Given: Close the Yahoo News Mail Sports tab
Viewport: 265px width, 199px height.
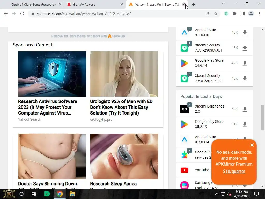Looking at the screenshot, I should tap(184, 5).
